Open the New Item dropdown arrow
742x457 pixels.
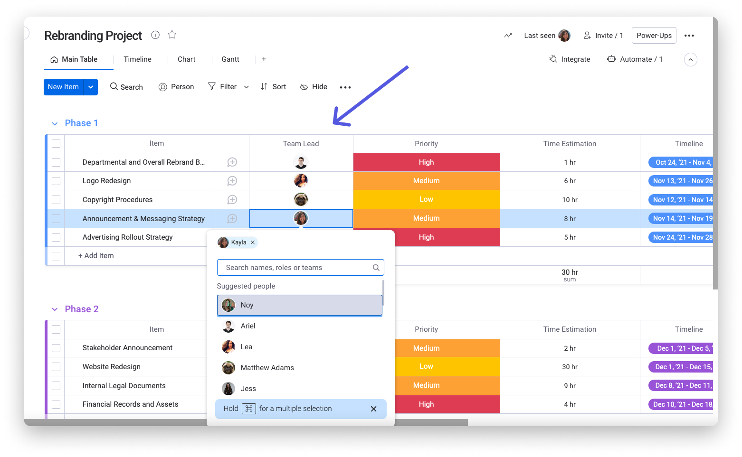(91, 87)
